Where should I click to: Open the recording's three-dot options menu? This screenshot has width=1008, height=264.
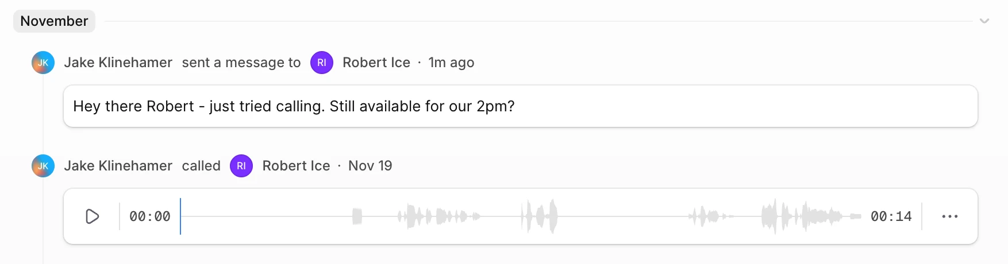pyautogui.click(x=949, y=216)
